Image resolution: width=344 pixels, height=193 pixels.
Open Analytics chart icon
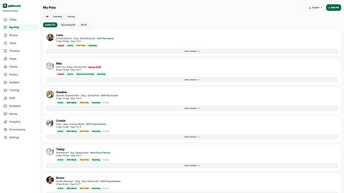pyautogui.click(x=5, y=122)
